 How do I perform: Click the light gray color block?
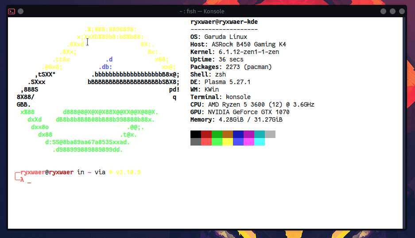(270, 134)
